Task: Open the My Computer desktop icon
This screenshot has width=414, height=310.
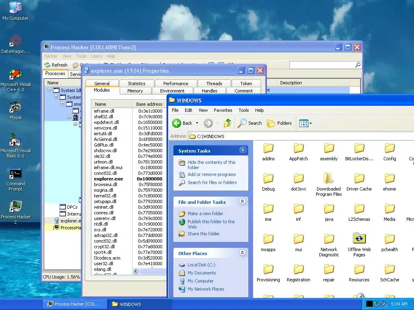Action: pyautogui.click(x=15, y=10)
